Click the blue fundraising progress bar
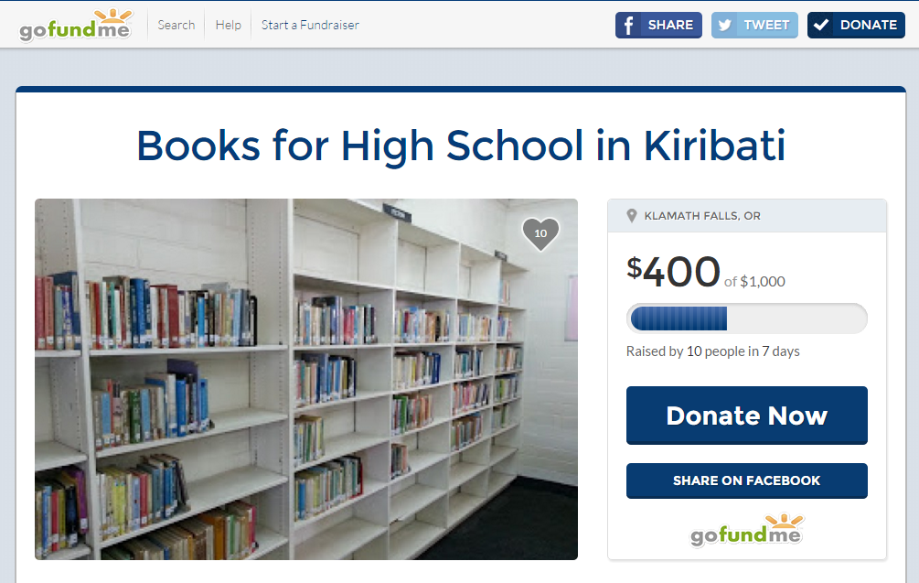 747,318
